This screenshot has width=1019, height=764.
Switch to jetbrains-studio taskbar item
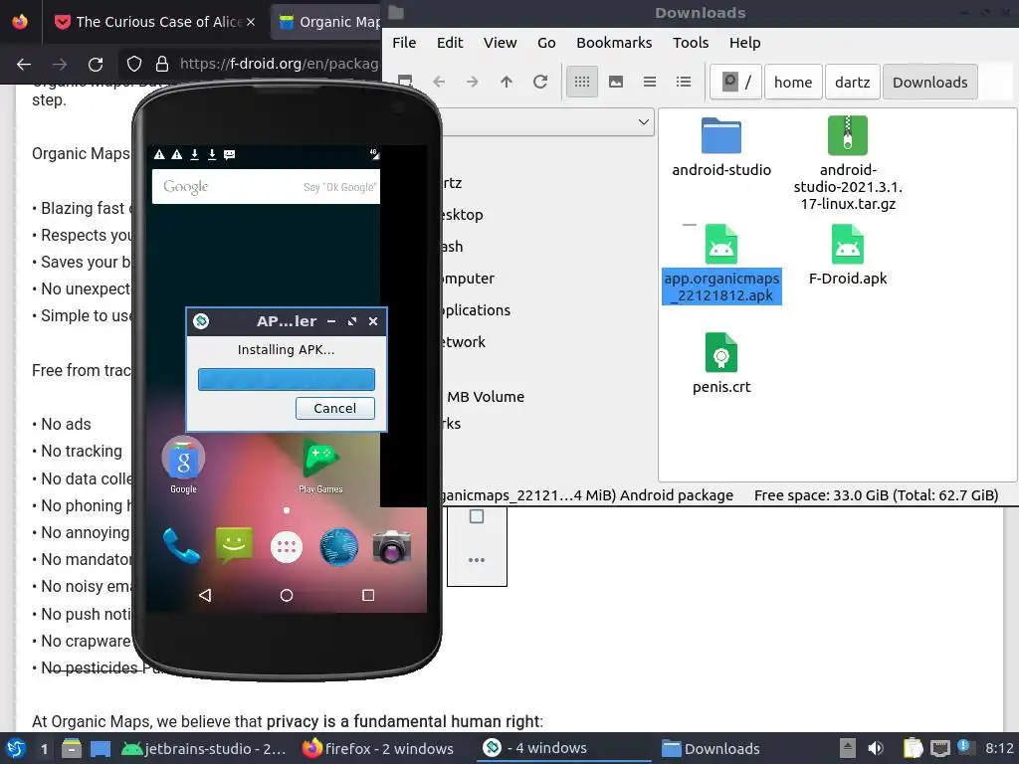pyautogui.click(x=204, y=748)
